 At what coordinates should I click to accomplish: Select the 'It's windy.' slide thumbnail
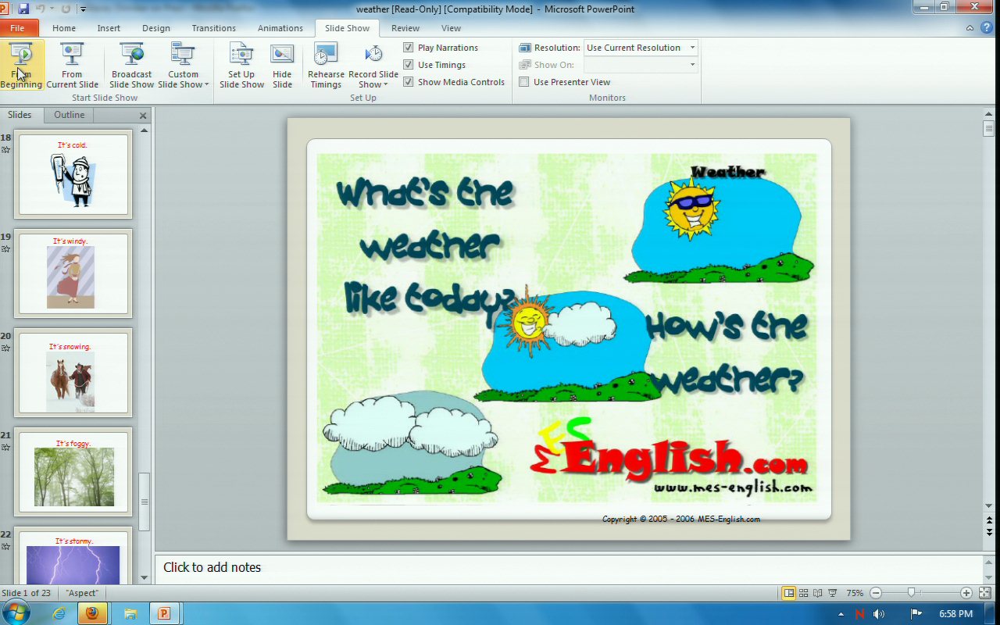[x=73, y=273]
